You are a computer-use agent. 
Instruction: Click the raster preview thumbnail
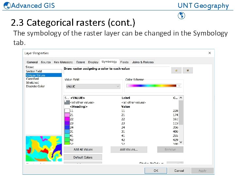(44, 149)
